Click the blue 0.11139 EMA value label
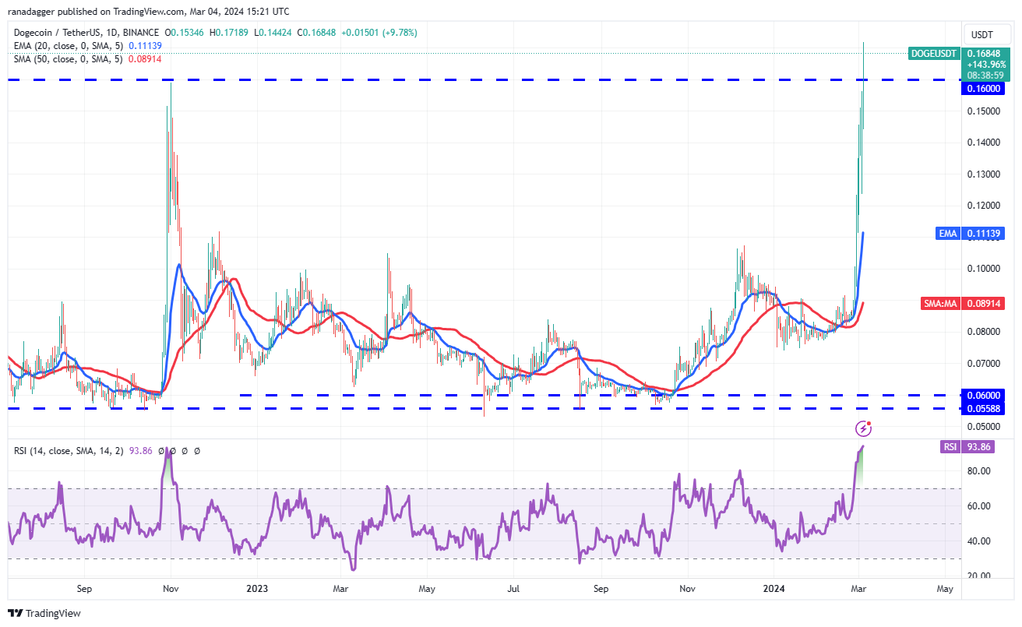Screen dimensions: 1022x627 [984, 232]
